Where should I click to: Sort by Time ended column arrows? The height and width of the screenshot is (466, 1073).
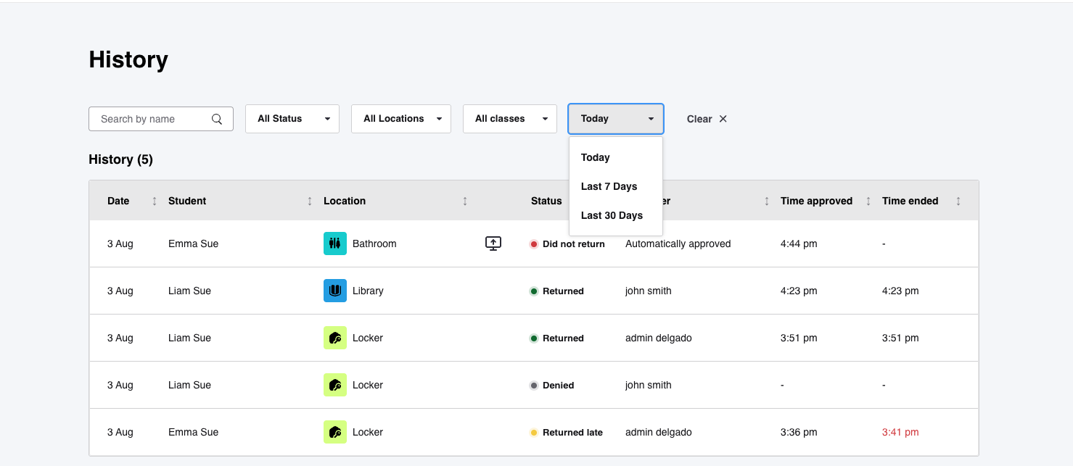[958, 201]
